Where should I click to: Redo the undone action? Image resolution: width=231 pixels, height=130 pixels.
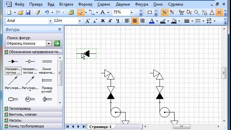point(58,12)
